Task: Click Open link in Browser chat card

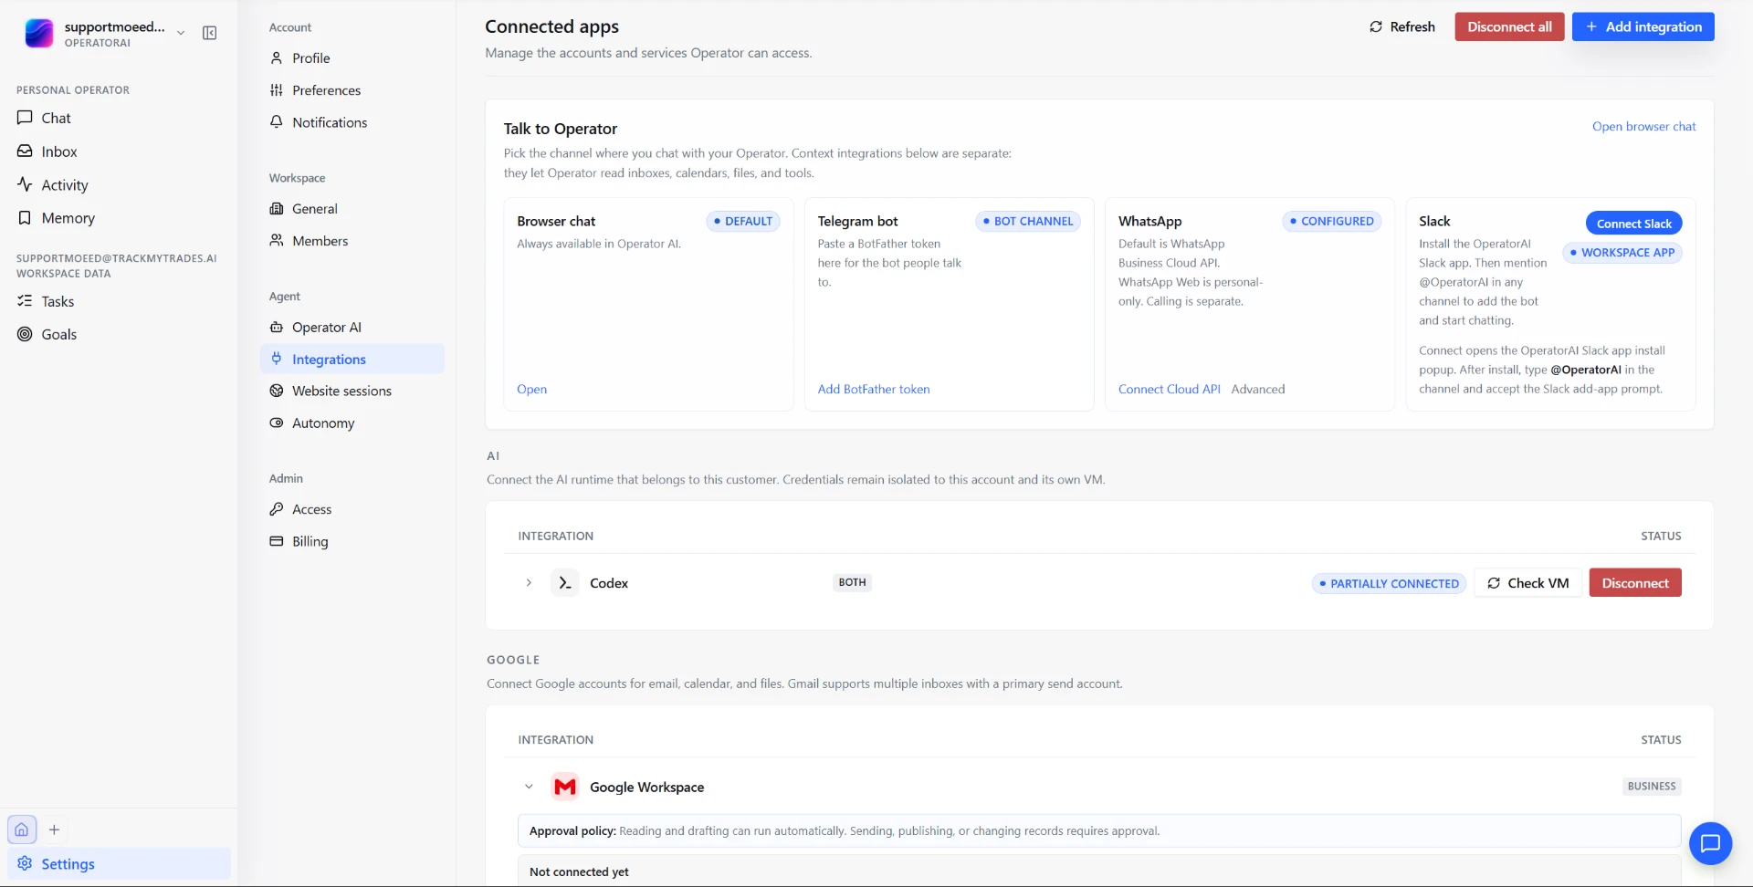Action: coord(531,390)
